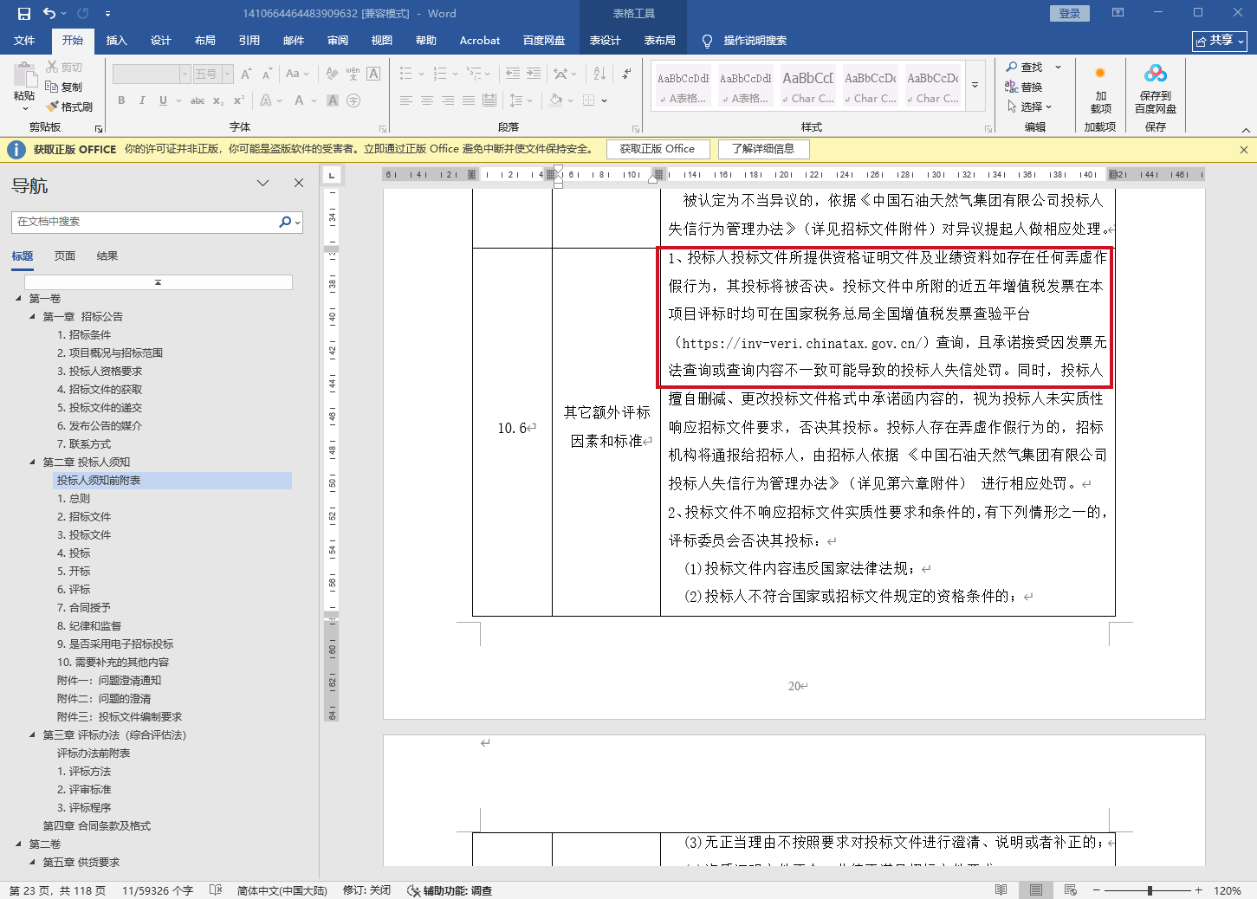Select 投标人须知前附表 in the navigation pane
1257x899 pixels.
pyautogui.click(x=172, y=481)
